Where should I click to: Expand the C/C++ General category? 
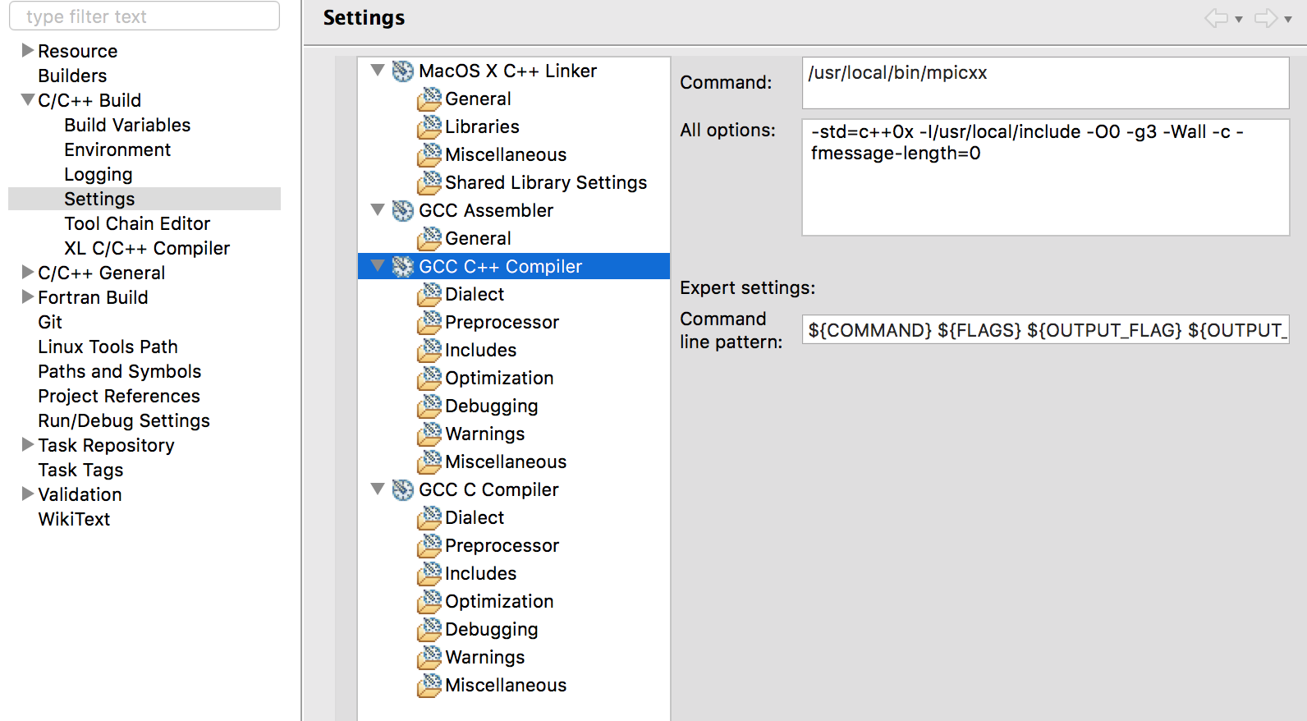[x=28, y=273]
